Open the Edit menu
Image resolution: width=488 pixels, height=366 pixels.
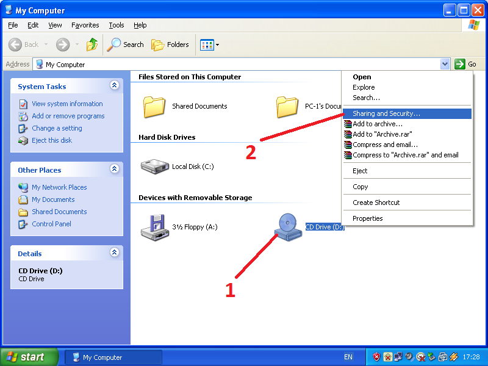point(33,25)
